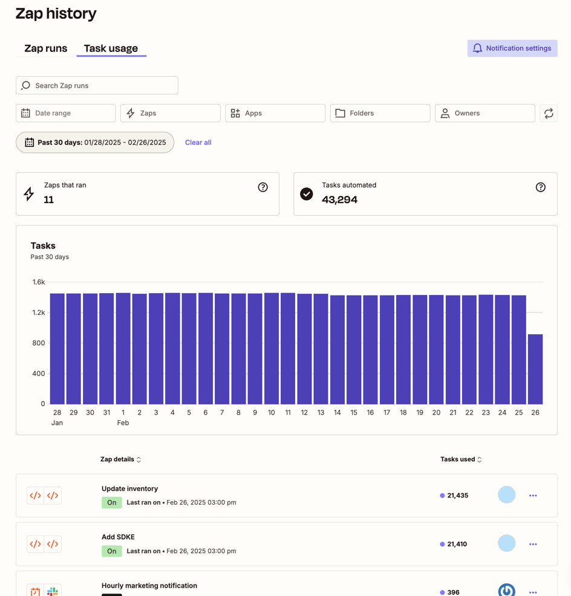Click the On status toggle for Update inventory
Viewport: 571px width, 596px height.
[112, 502]
